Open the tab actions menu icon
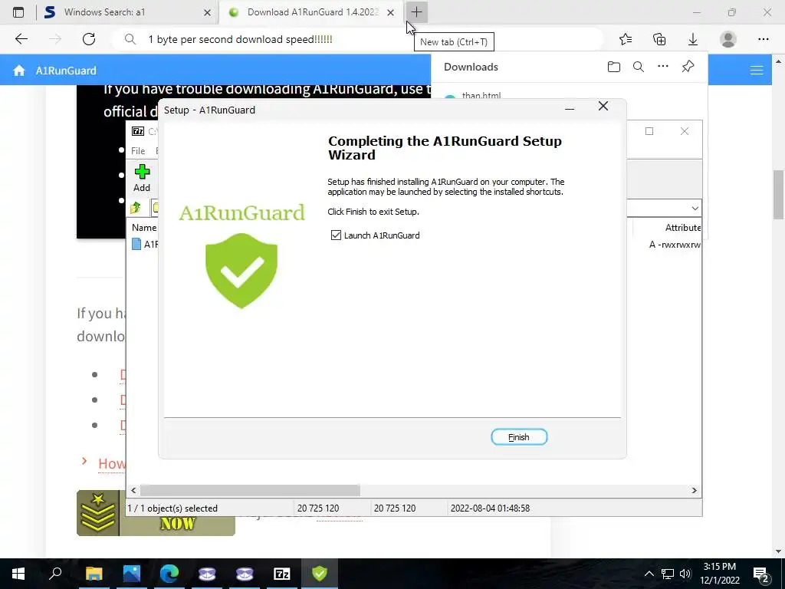Viewport: 785px width, 589px height. (x=18, y=12)
